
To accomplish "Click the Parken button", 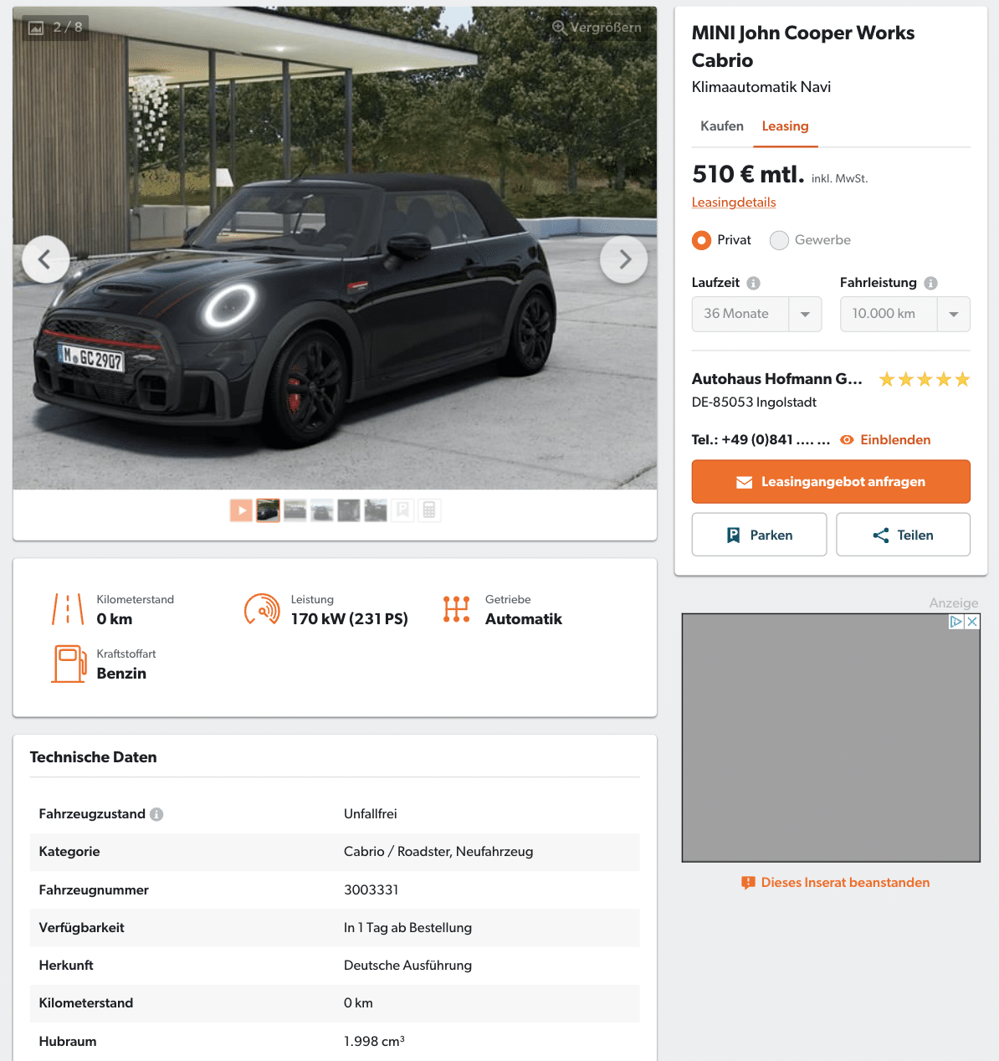I will pyautogui.click(x=759, y=535).
